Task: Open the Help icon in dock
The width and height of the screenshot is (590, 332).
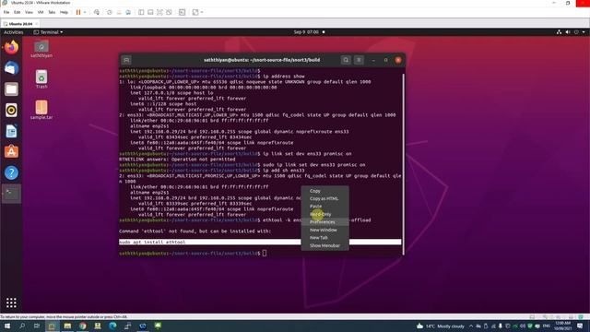Action: point(11,172)
